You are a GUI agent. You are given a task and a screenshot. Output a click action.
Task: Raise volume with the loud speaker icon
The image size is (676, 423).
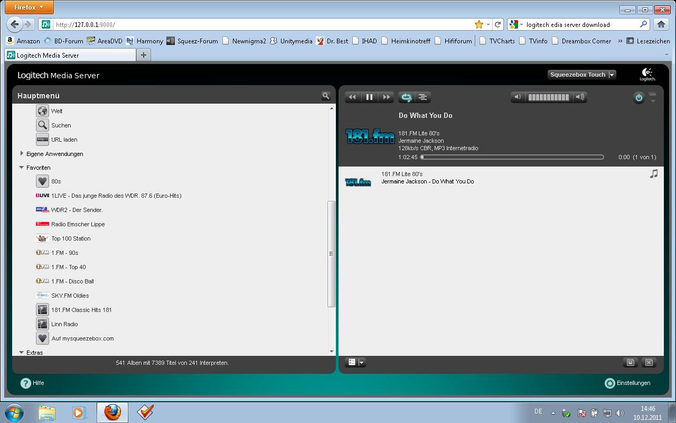pyautogui.click(x=580, y=97)
